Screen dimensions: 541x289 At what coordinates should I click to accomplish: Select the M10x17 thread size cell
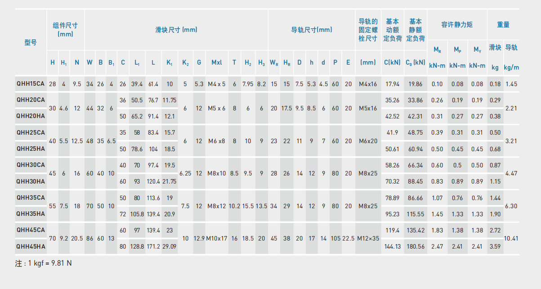[217, 238]
